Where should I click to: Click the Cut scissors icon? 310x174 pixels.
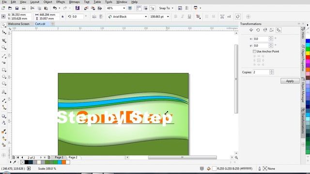[32, 8]
